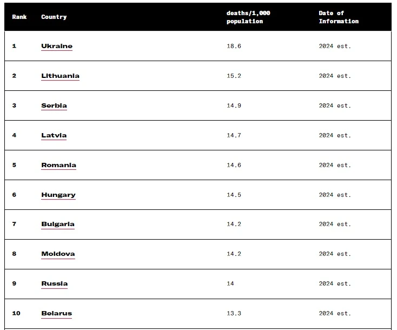Open the Moldova link
The image size is (397, 330).
coord(58,254)
